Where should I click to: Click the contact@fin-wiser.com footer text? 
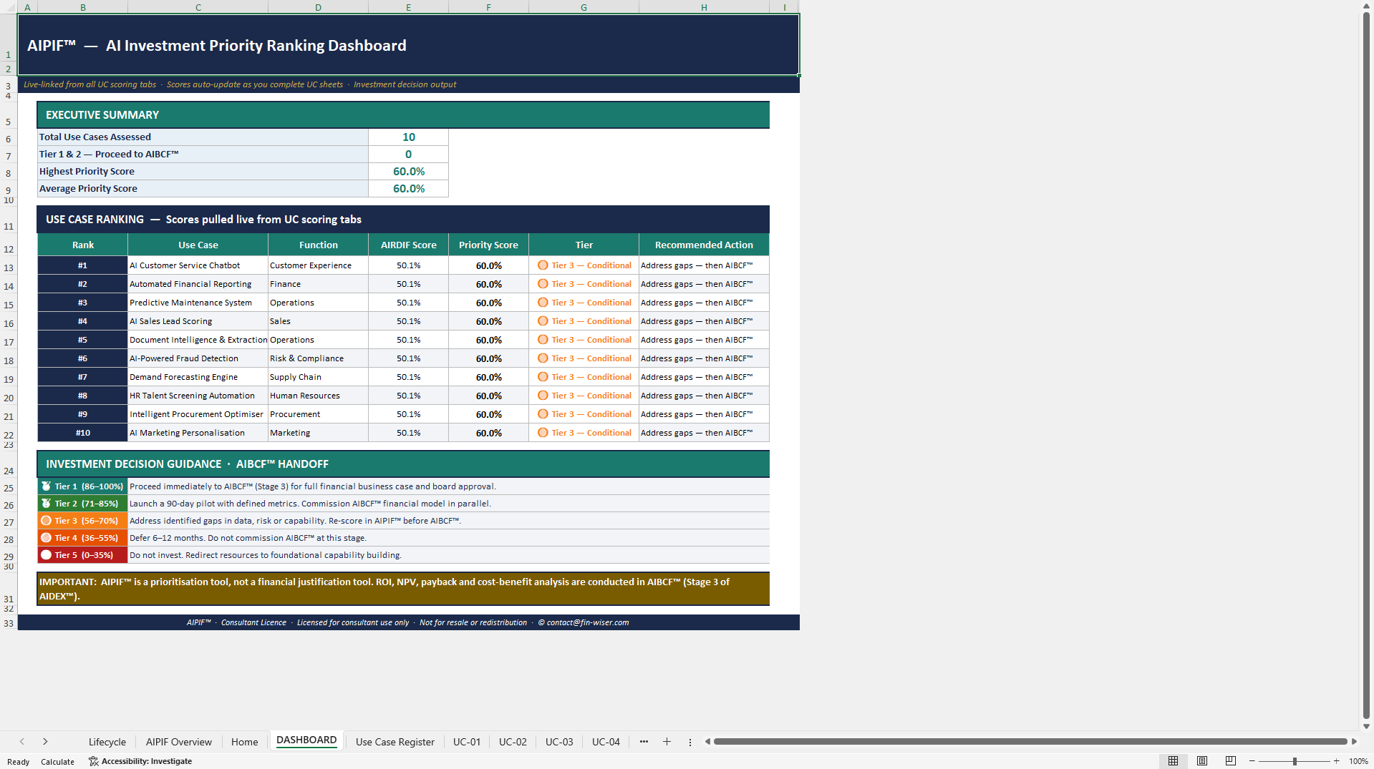[588, 622]
